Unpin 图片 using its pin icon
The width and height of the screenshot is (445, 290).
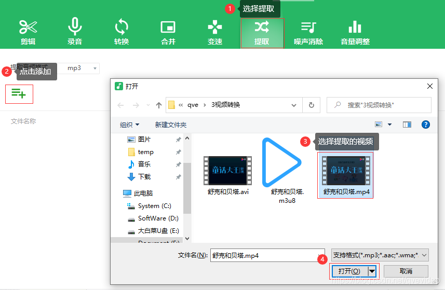pos(178,140)
